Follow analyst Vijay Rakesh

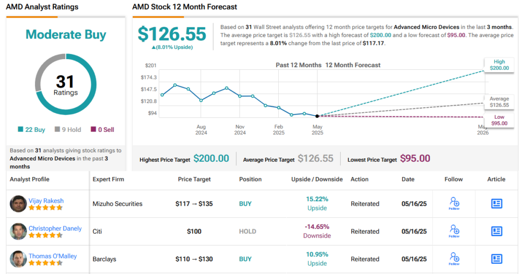click(x=454, y=203)
